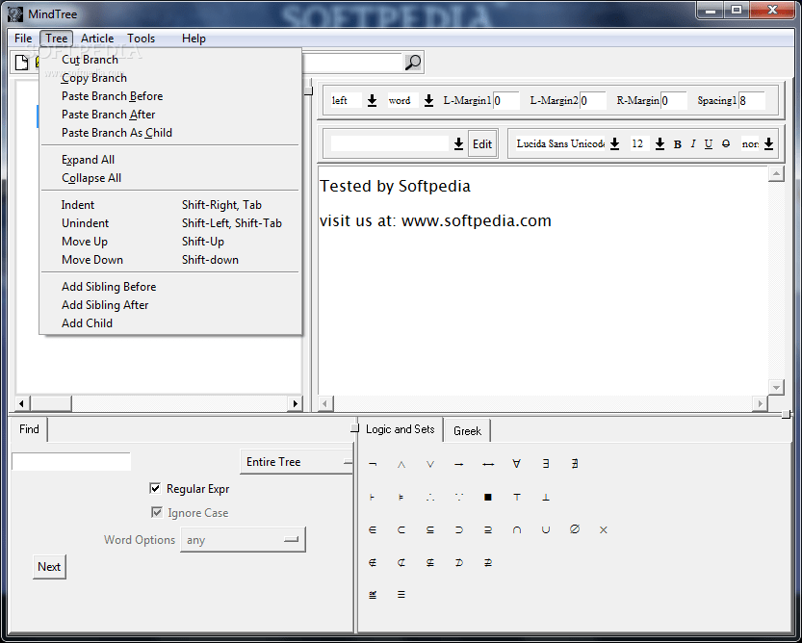Insert the logical OR ∨ symbol
The width and height of the screenshot is (802, 643).
(x=430, y=465)
